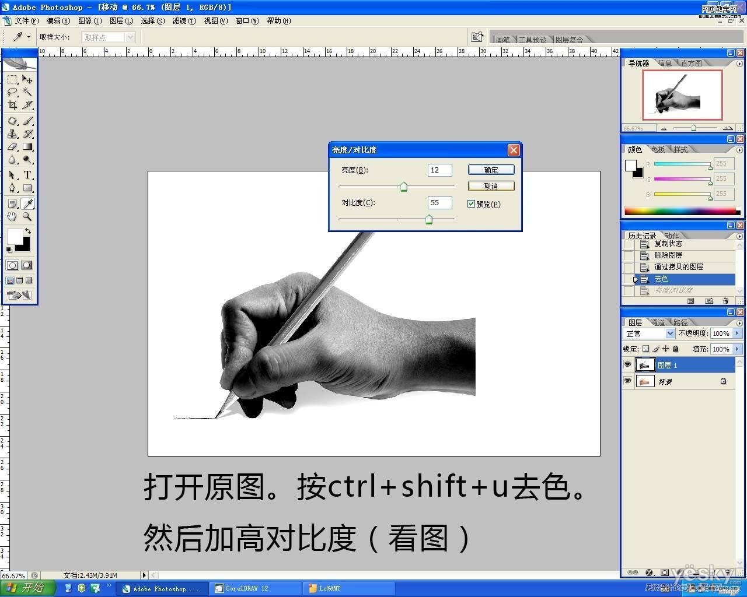747x597 pixels.
Task: Choose the Path Selection tool
Action: tap(12, 175)
